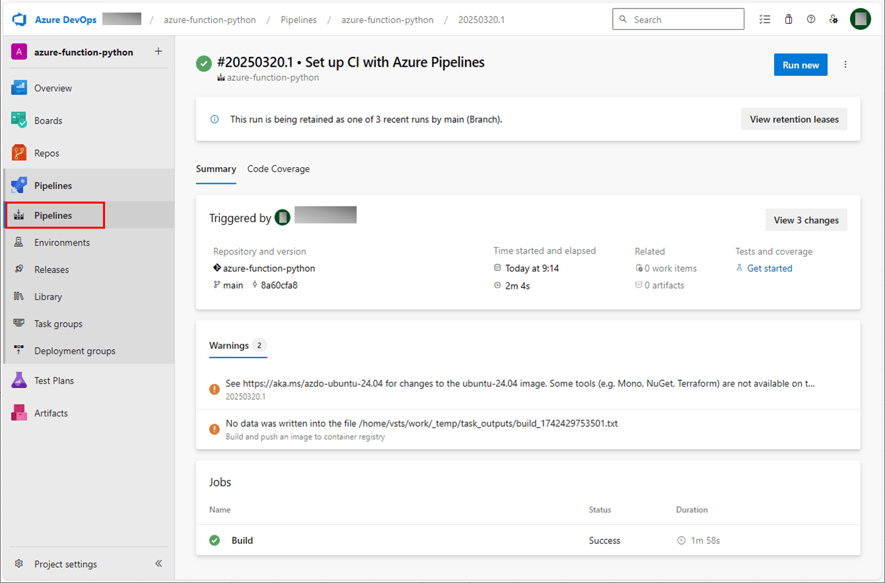Click the Azure DevOps header text

(x=65, y=20)
